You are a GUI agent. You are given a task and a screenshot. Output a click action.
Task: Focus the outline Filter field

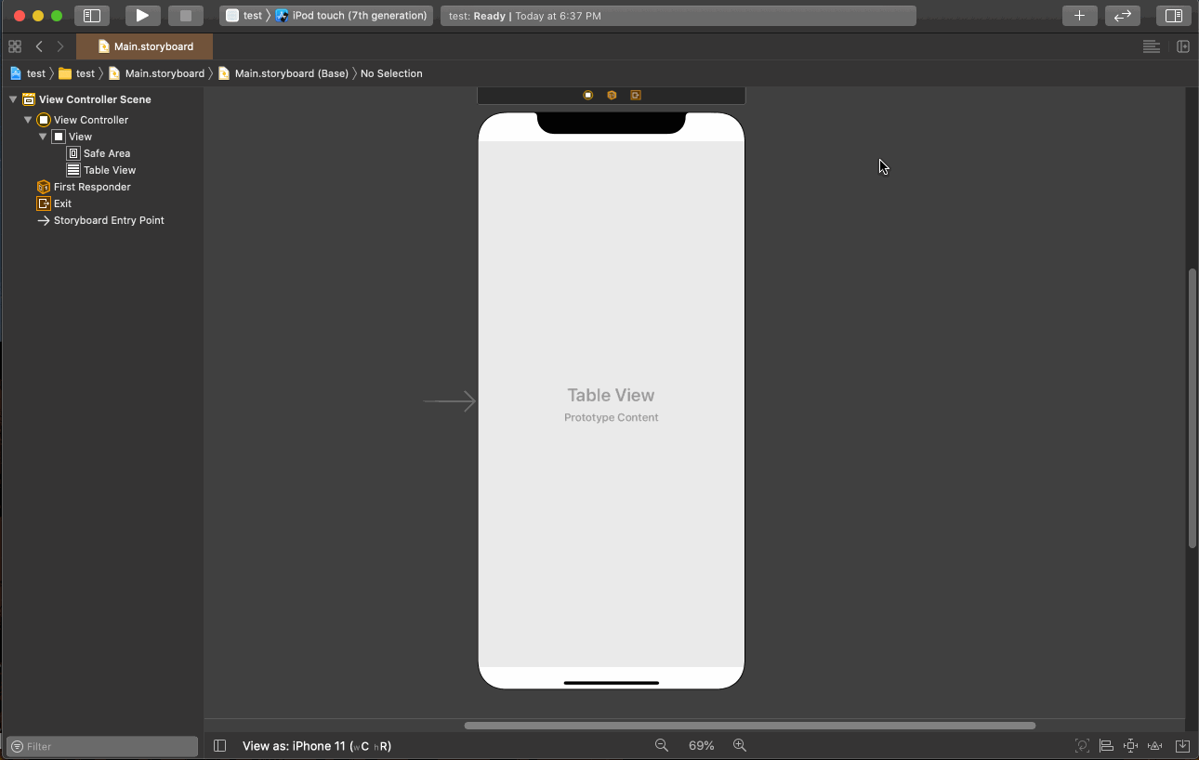tap(102, 746)
